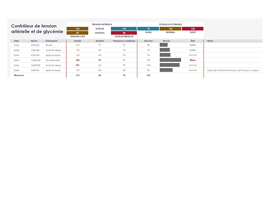Select the 'TENSION ARTÉRIELLE' heading

pos(102,24)
